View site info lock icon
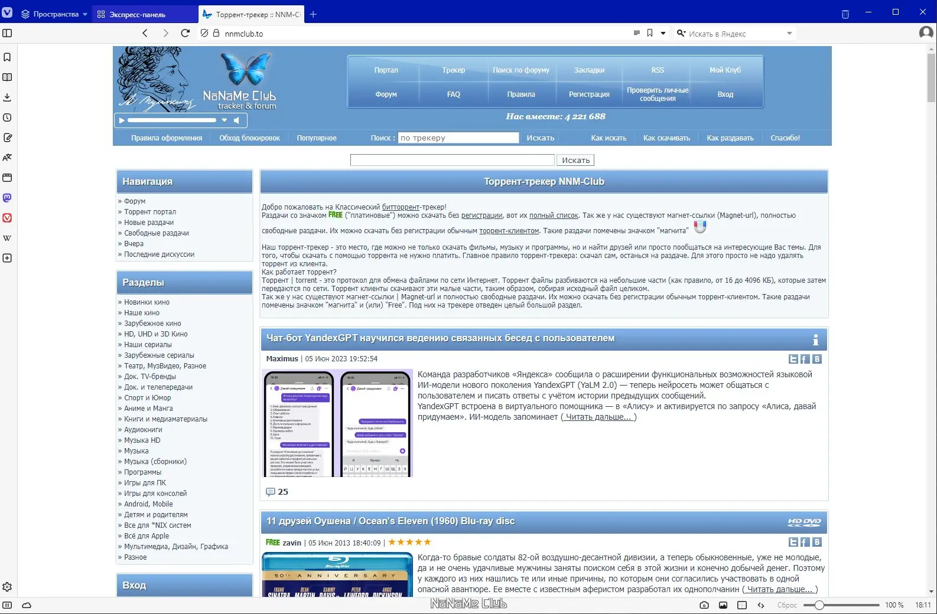The image size is (937, 614). point(216,34)
